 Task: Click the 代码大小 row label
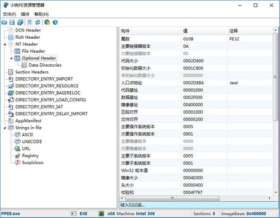point(129,61)
